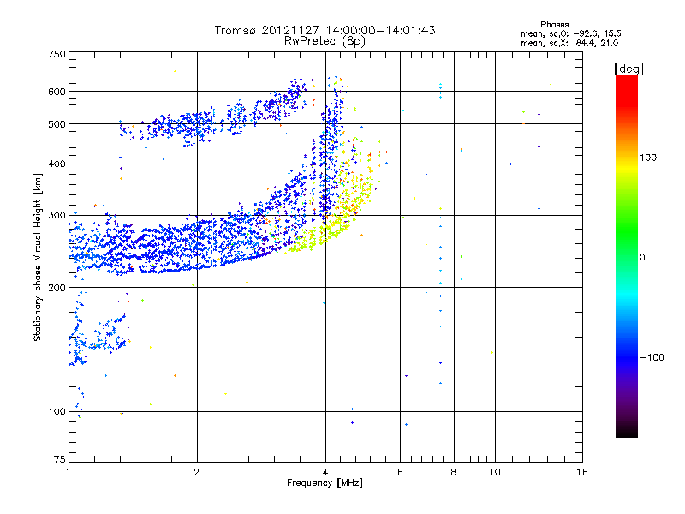Click the y-axis '300' tick label
The height and width of the screenshot is (514, 685).
coord(57,216)
